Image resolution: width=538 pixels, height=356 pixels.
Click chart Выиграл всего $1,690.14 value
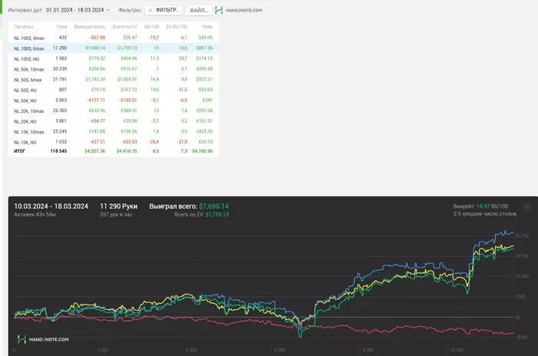(214, 206)
